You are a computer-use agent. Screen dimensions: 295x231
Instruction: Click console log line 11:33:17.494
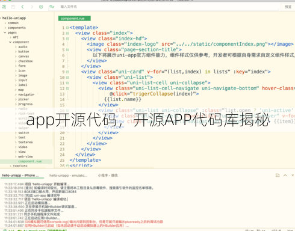[37, 184]
